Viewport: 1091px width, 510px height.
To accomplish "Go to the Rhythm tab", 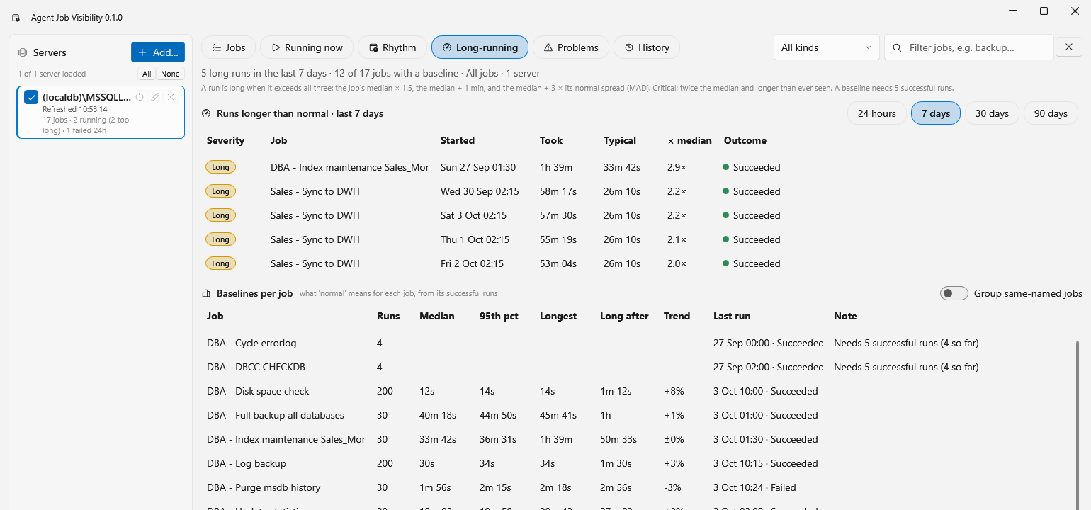I will 392,47.
